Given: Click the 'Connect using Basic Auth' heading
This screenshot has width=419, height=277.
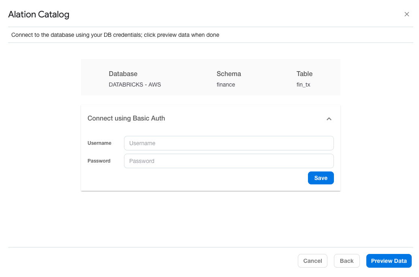Looking at the screenshot, I should pos(126,118).
